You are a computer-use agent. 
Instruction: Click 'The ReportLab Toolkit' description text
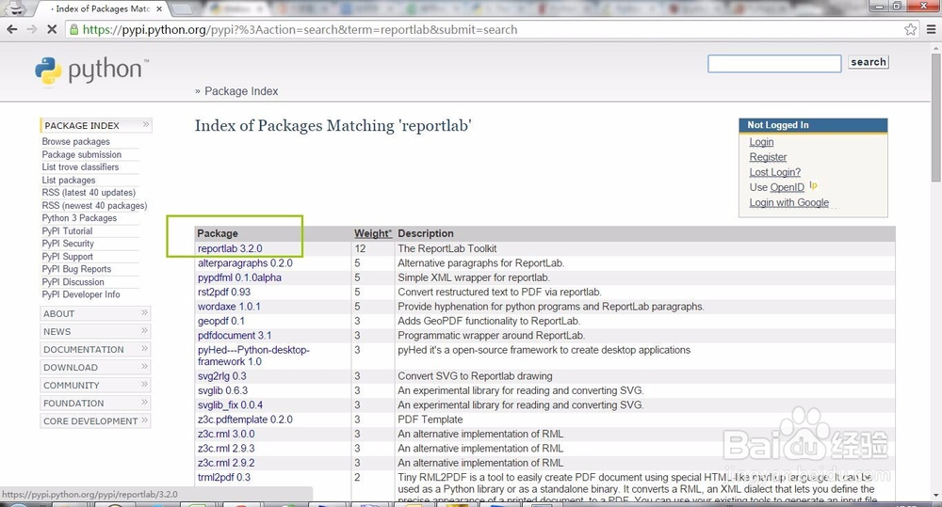(447, 248)
